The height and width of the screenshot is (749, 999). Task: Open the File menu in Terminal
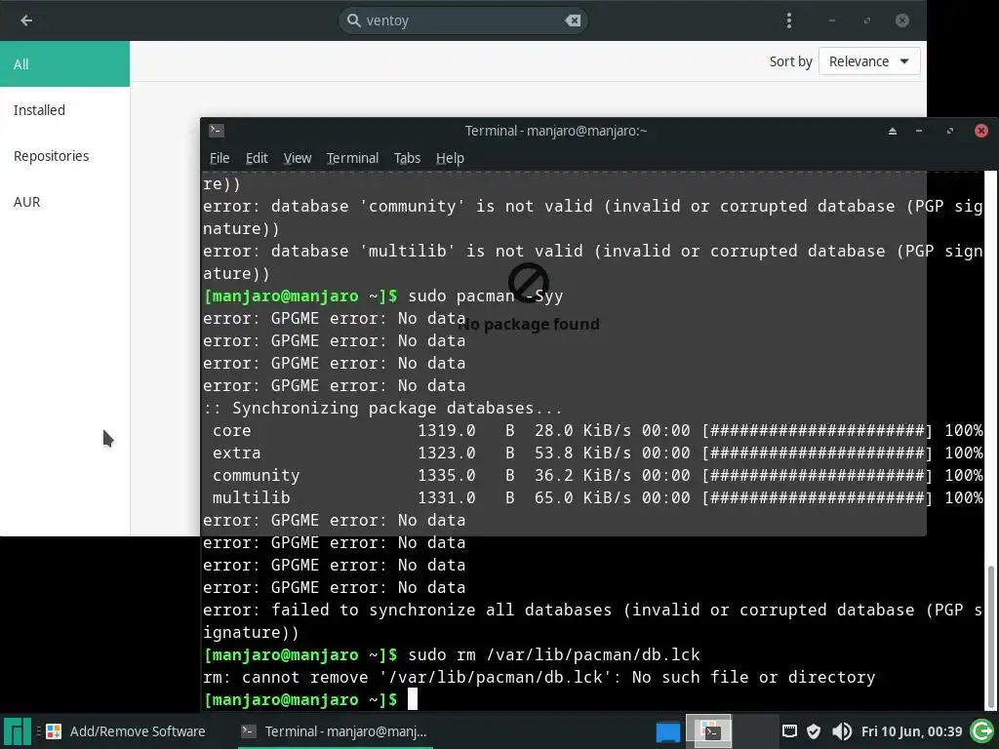click(220, 158)
